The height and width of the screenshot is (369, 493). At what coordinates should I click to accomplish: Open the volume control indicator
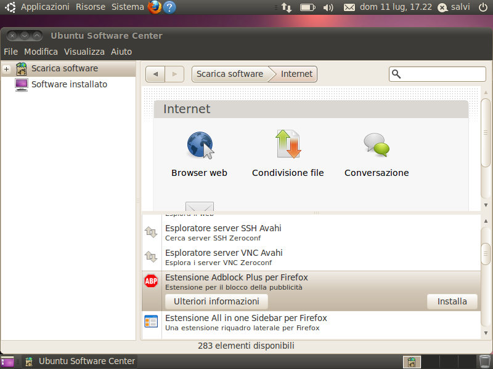pos(328,7)
